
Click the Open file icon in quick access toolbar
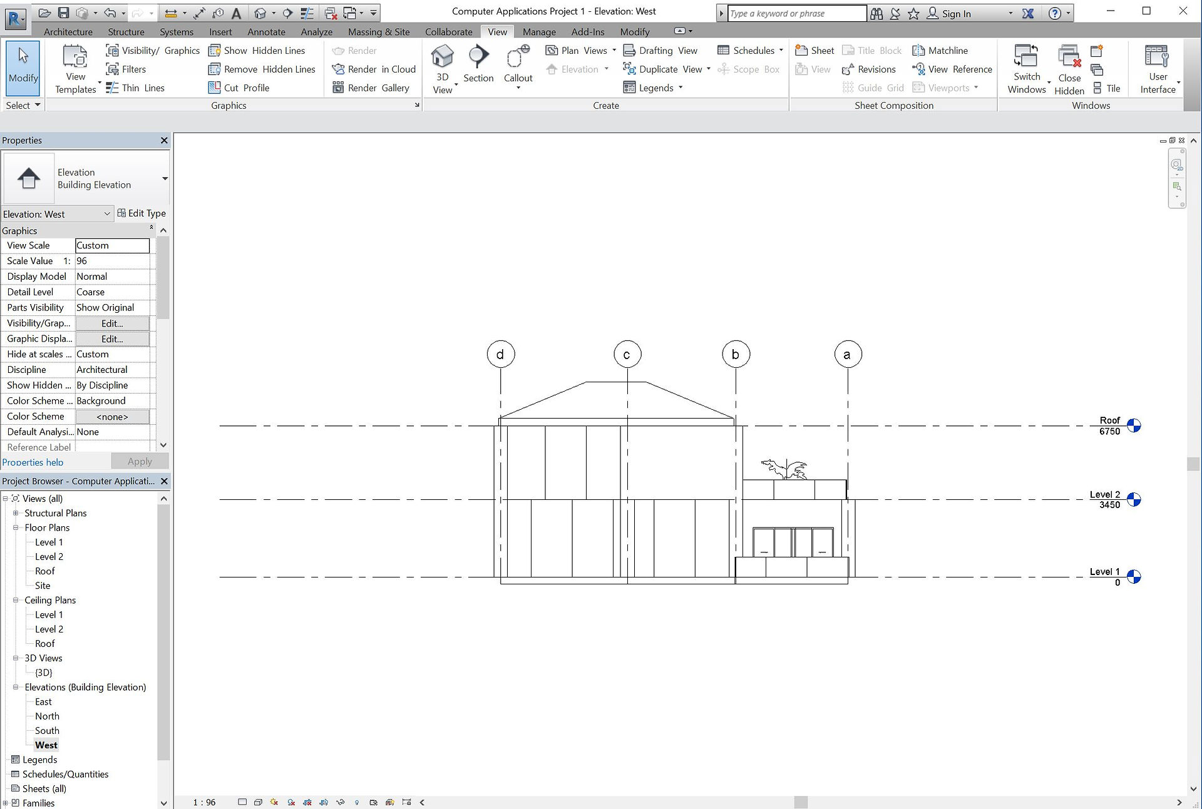click(x=44, y=13)
